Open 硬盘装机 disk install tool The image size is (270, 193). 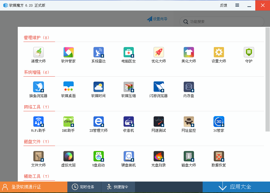[x=129, y=159]
